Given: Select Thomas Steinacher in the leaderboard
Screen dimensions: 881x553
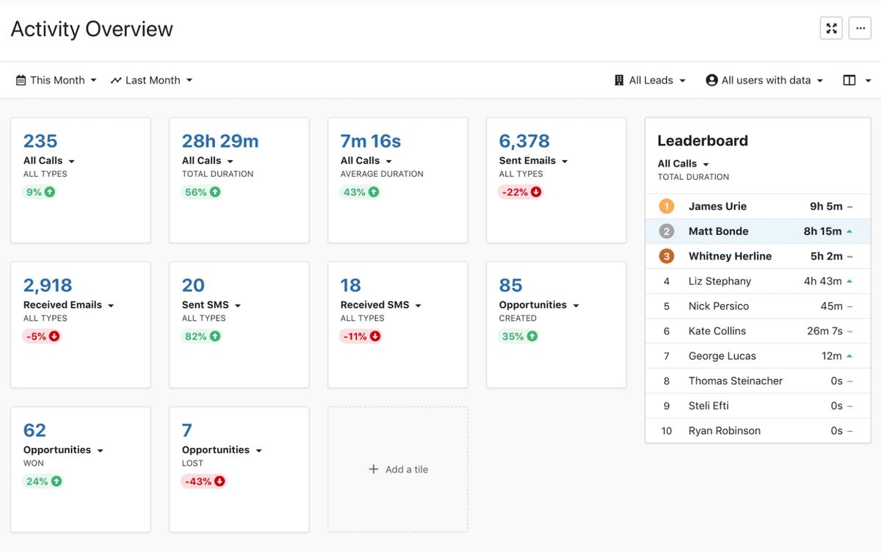Looking at the screenshot, I should [758, 381].
